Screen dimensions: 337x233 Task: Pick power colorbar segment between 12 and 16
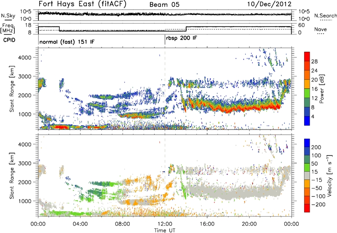point(307,93)
